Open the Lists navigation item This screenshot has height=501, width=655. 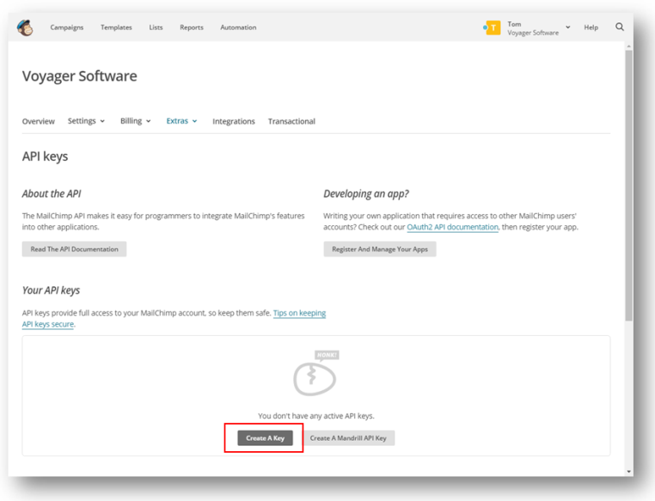156,27
